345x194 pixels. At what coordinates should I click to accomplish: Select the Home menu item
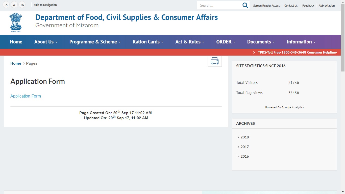coord(16,42)
